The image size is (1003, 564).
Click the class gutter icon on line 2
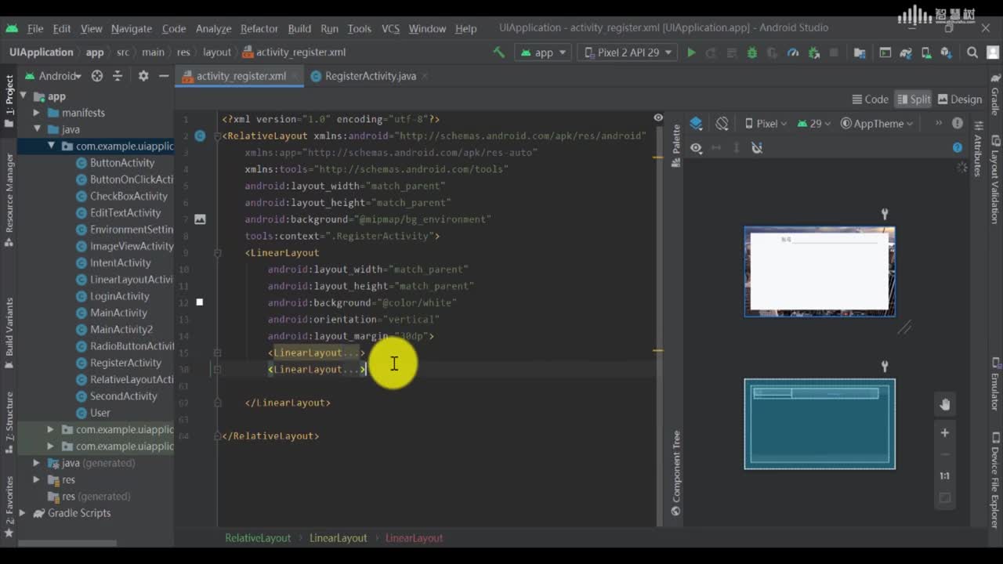200,136
